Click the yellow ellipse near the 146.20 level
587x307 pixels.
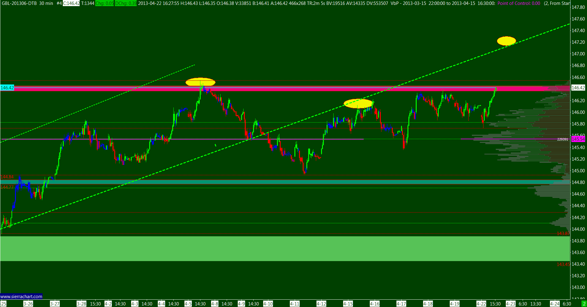[358, 103]
